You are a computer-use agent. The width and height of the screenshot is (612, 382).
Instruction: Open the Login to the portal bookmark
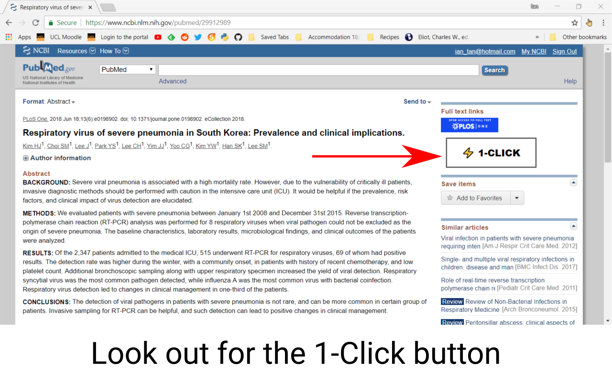pyautogui.click(x=118, y=37)
